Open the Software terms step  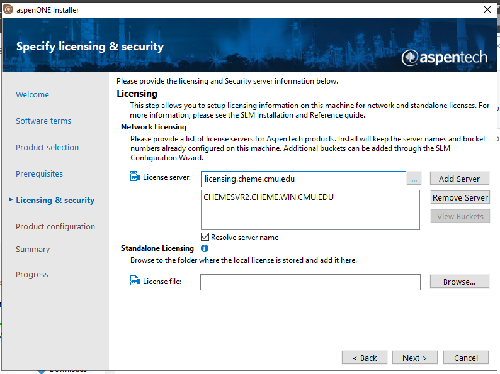tap(43, 121)
